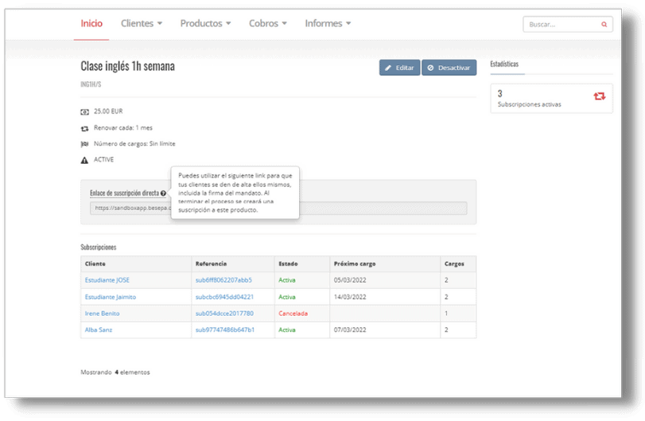Screen dimensions: 645x421
Task: Click the search magnifier icon
Action: pyautogui.click(x=604, y=25)
